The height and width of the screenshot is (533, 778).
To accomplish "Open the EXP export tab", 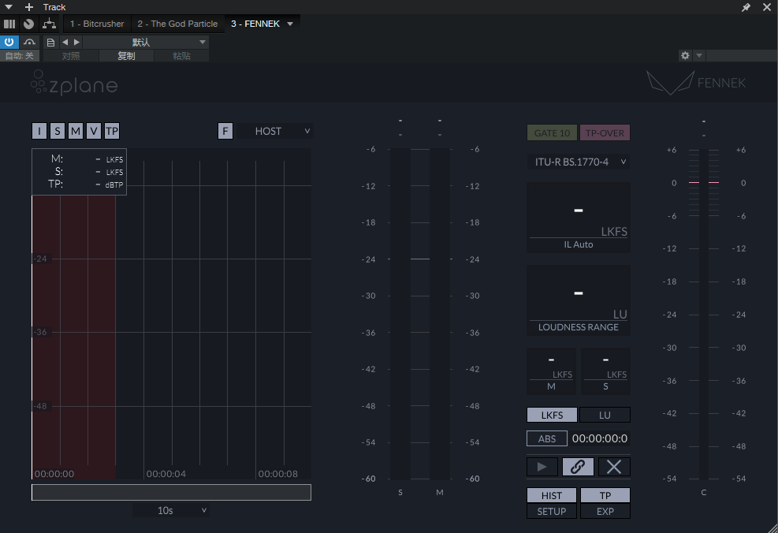I will [605, 511].
